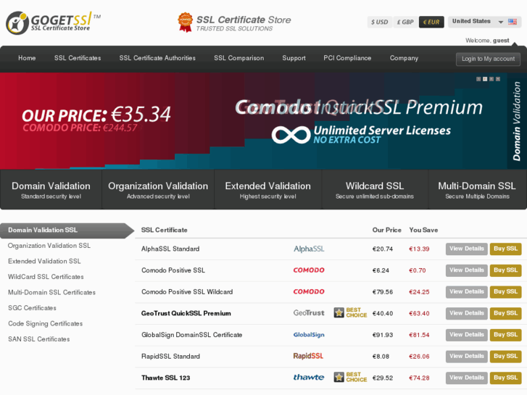
Task: Switch currency to £ GBP
Action: [405, 22]
